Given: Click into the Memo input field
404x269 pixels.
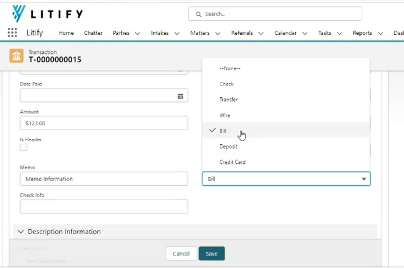Looking at the screenshot, I should tap(103, 179).
